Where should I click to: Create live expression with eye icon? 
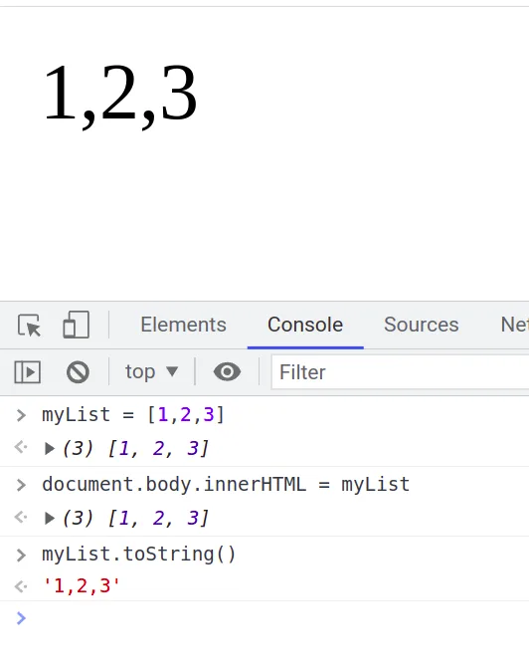pyautogui.click(x=227, y=372)
